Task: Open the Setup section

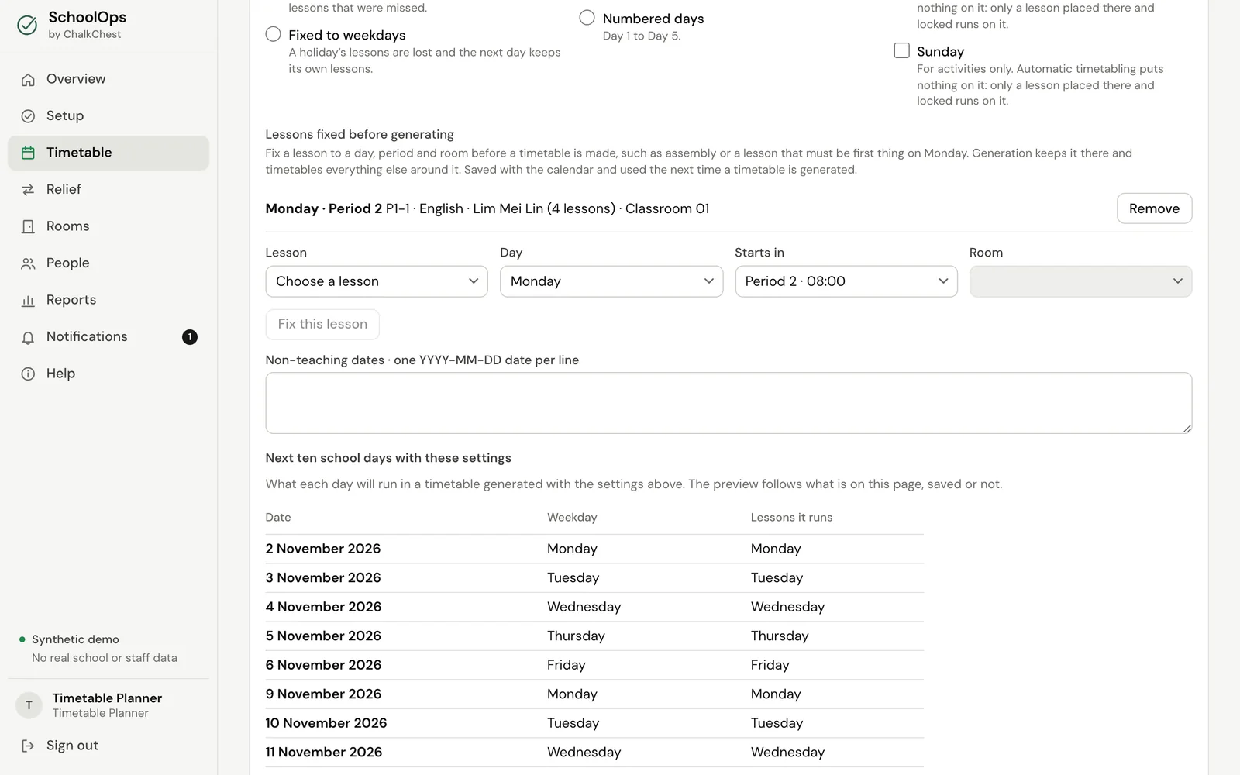Action: click(108, 116)
